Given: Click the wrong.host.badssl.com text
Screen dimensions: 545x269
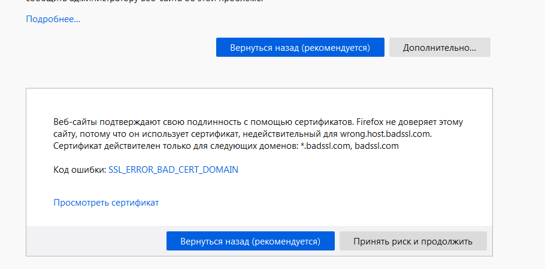Looking at the screenshot, I should [x=386, y=134].
